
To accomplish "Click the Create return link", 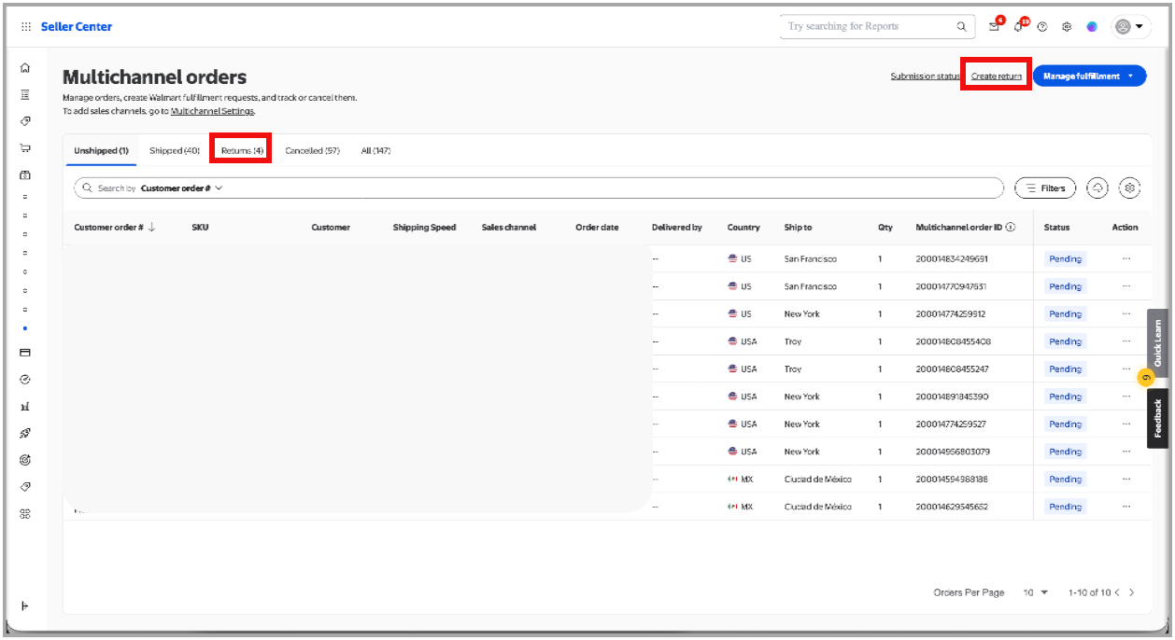I will click(996, 77).
